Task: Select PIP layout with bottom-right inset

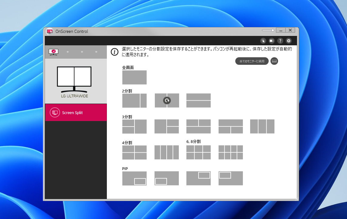Action: pyautogui.click(x=134, y=178)
